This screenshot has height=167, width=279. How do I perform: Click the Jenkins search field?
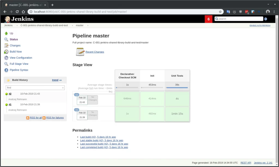[x=239, y=19]
